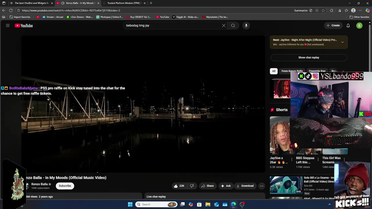The width and height of the screenshot is (372, 209).
Task: Open options for BBG Steppaa short
Action: [x=318, y=160]
